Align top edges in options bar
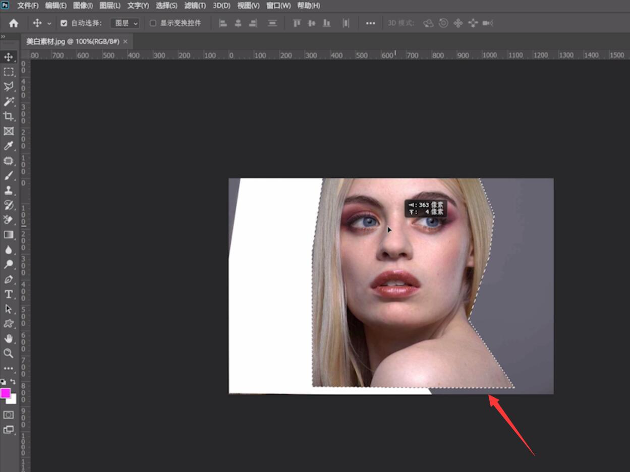 click(297, 23)
